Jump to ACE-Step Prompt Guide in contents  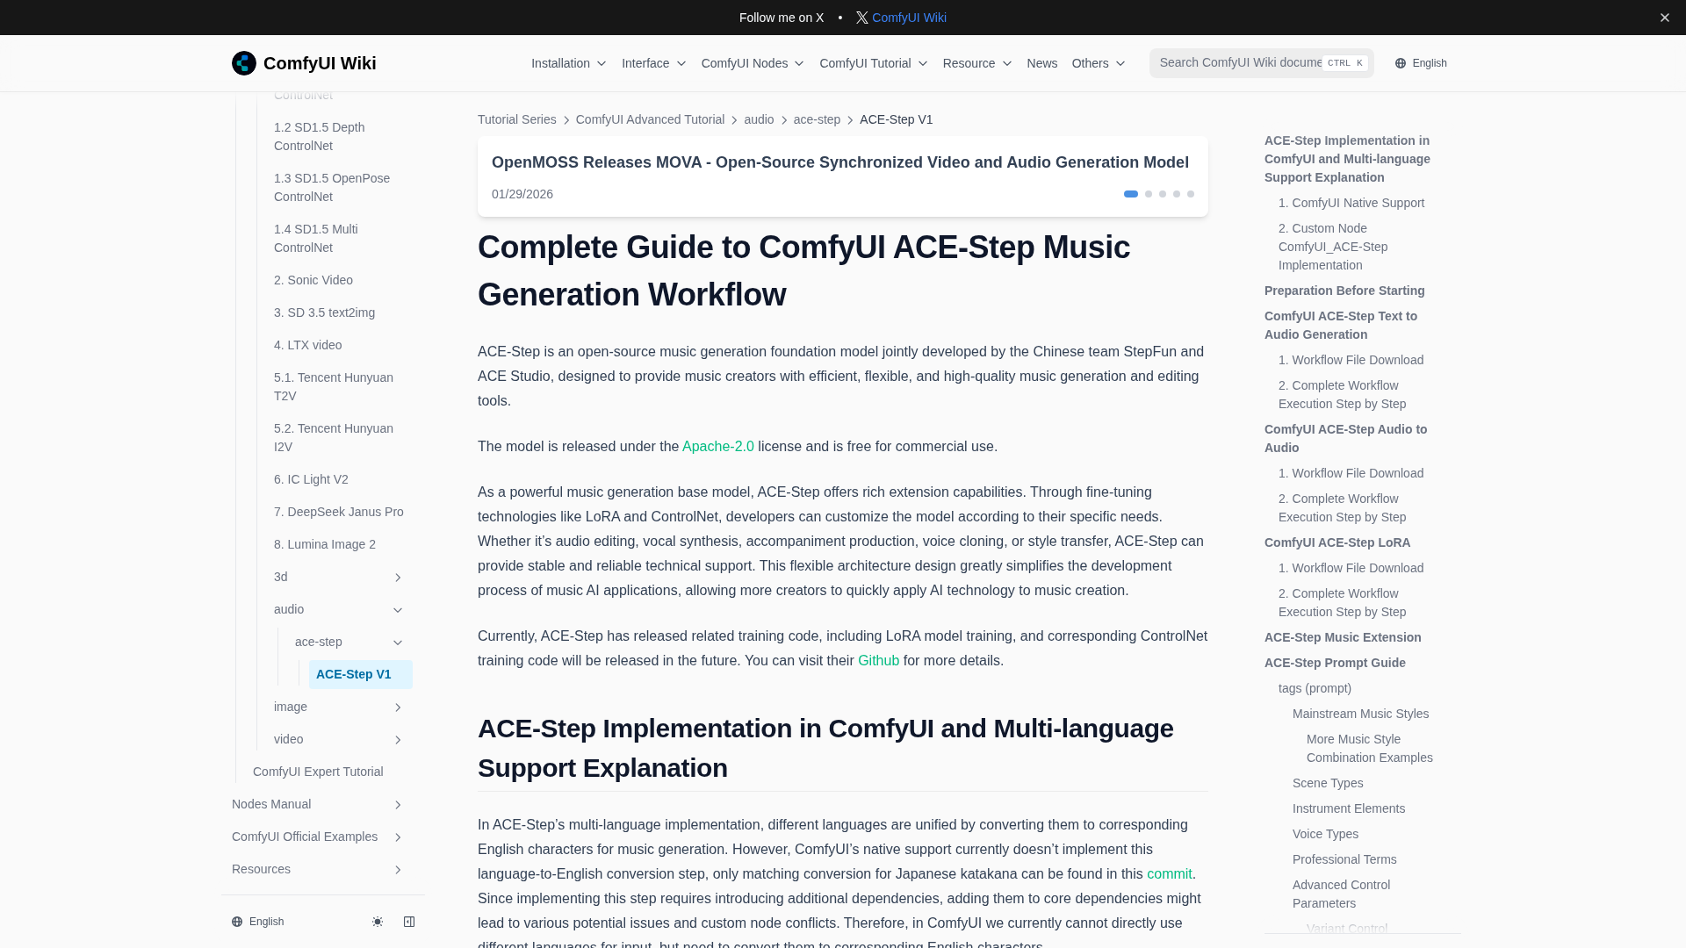1335,663
